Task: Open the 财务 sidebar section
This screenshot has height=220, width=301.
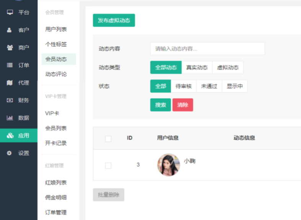Action: click(19, 100)
